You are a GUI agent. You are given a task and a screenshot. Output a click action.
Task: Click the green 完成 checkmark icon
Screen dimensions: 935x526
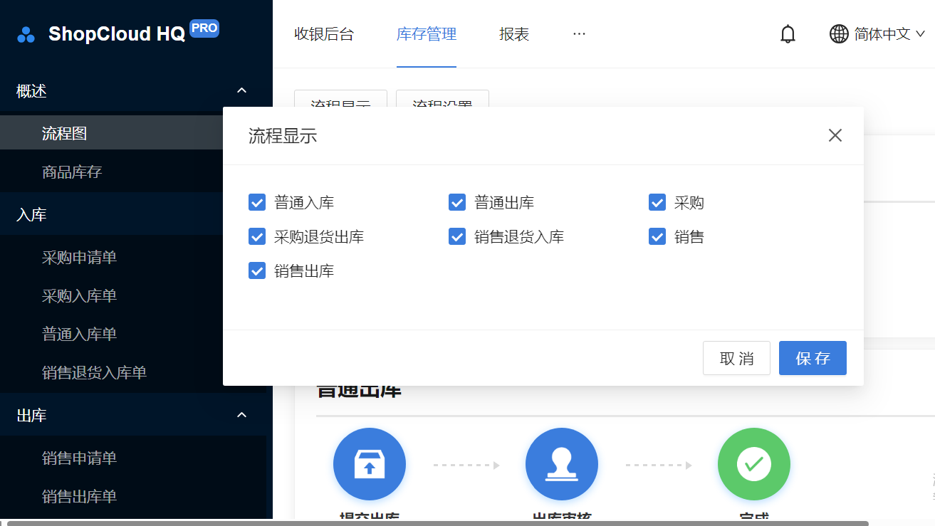tap(754, 464)
